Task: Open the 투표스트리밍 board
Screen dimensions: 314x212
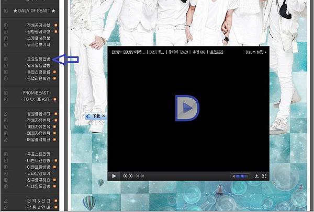Action: click(39, 154)
